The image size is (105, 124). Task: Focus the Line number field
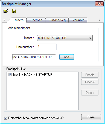(x=47, y=47)
